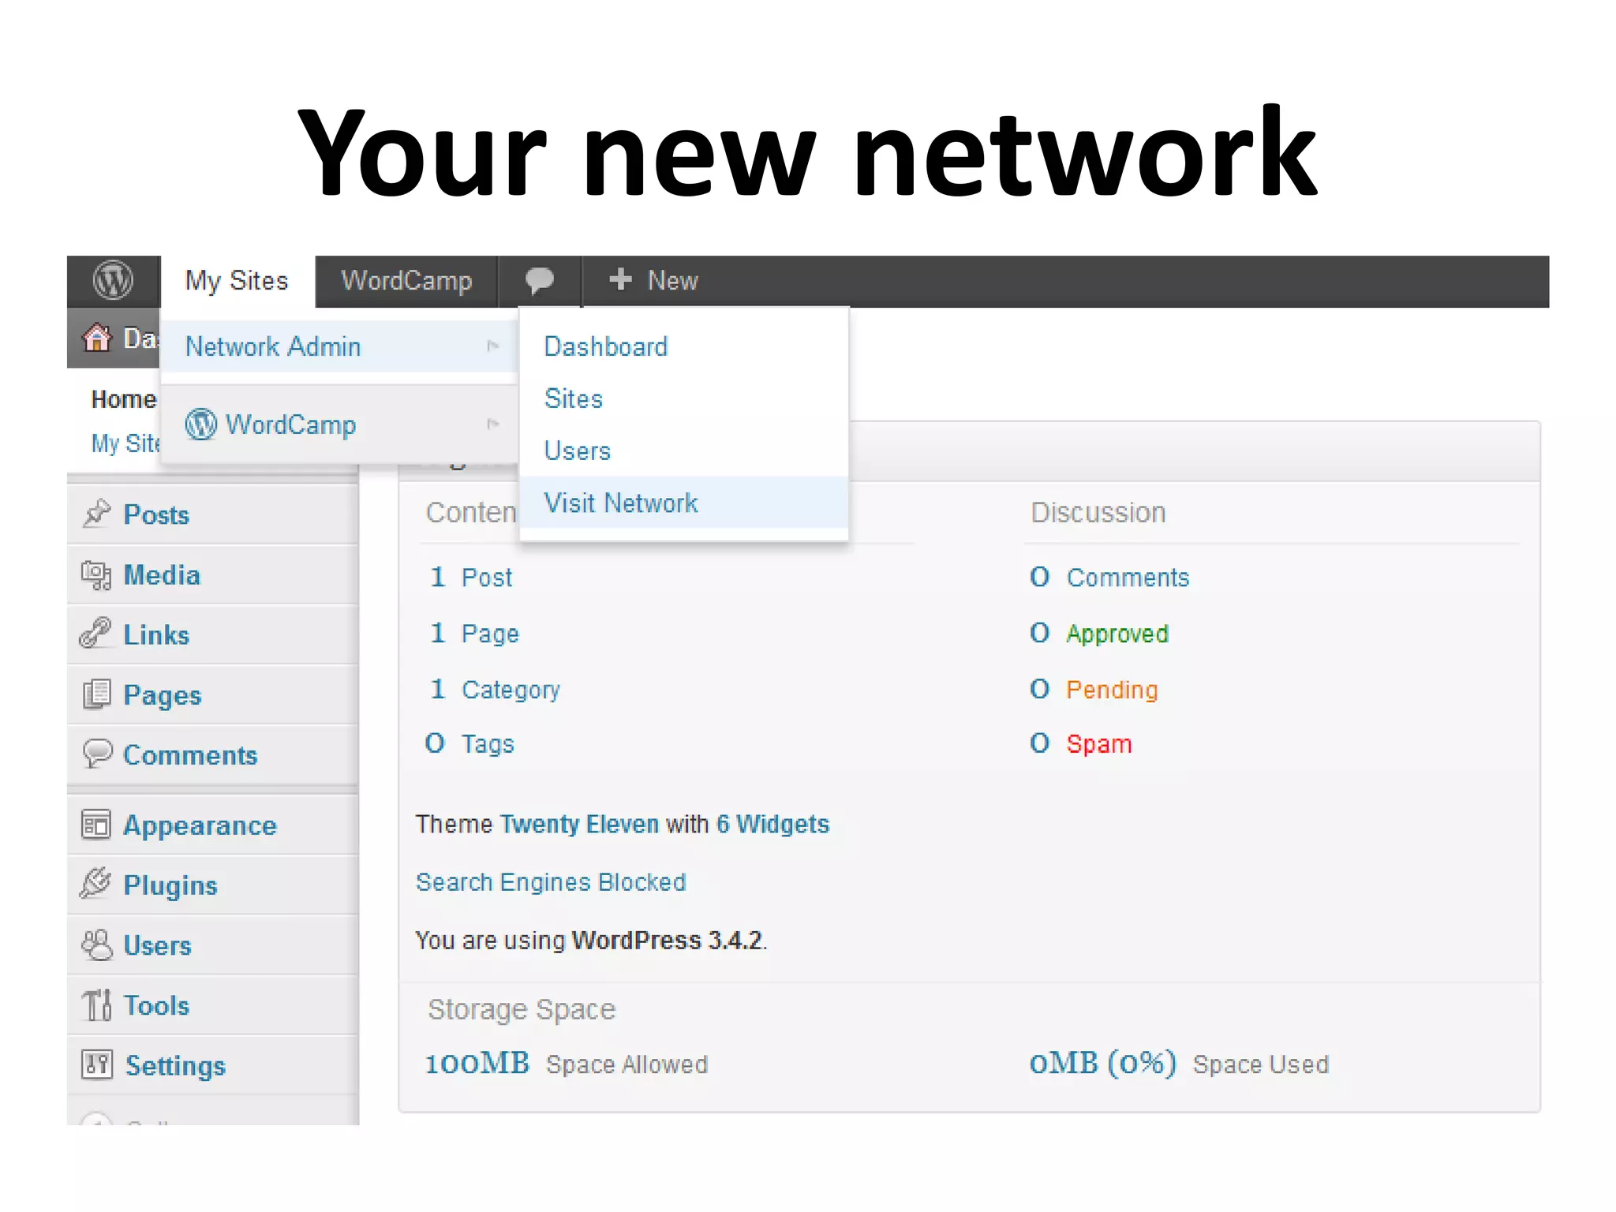Click the Appearance icon in the sidebar
Screen dimensions: 1616x1212
pyautogui.click(x=96, y=825)
